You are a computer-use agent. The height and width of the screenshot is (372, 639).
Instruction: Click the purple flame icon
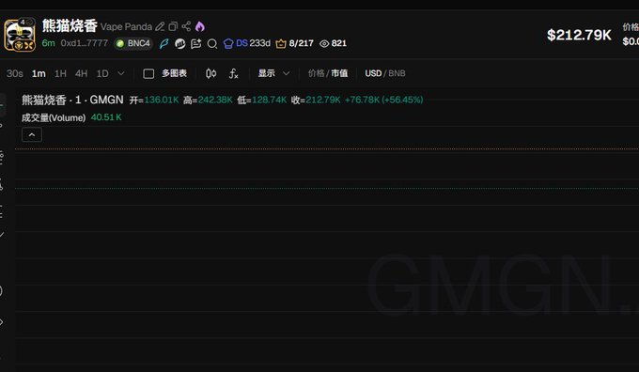point(199,26)
